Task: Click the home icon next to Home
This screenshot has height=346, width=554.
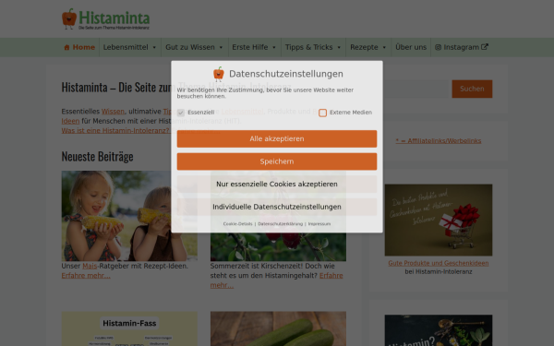Action: click(x=66, y=47)
